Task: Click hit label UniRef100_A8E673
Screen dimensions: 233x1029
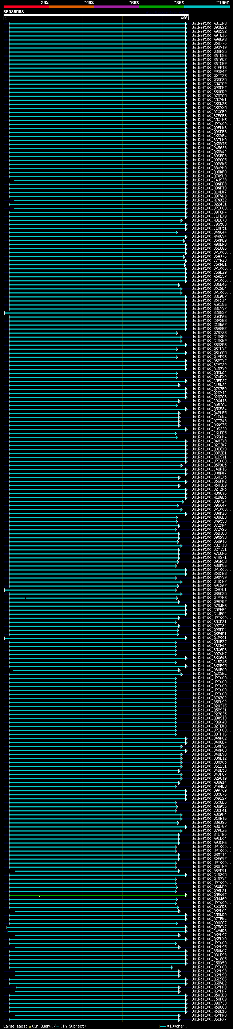Action: click(x=209, y=220)
